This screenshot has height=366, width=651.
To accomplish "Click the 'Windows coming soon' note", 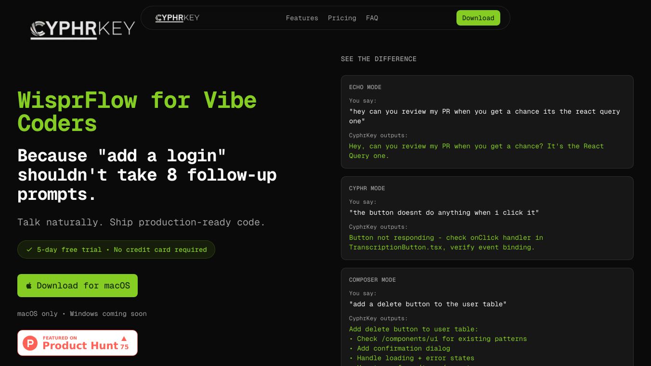I will click(108, 314).
